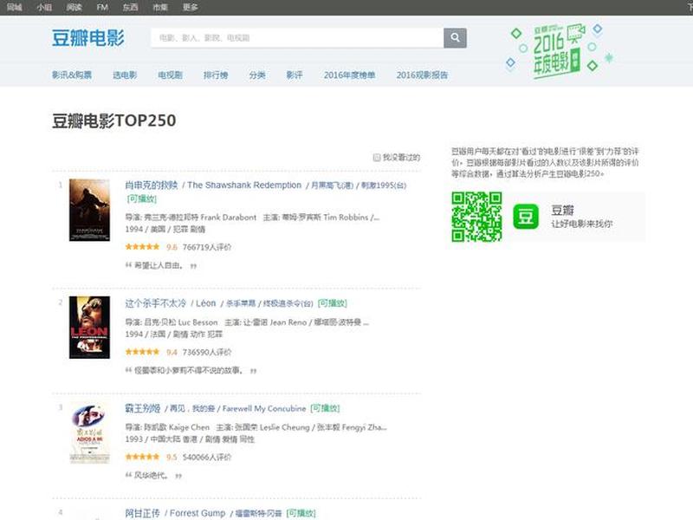Screen dimensions: 693x520
Task: Click 可播放 under The Shawshank Redemption
Action: (x=142, y=199)
